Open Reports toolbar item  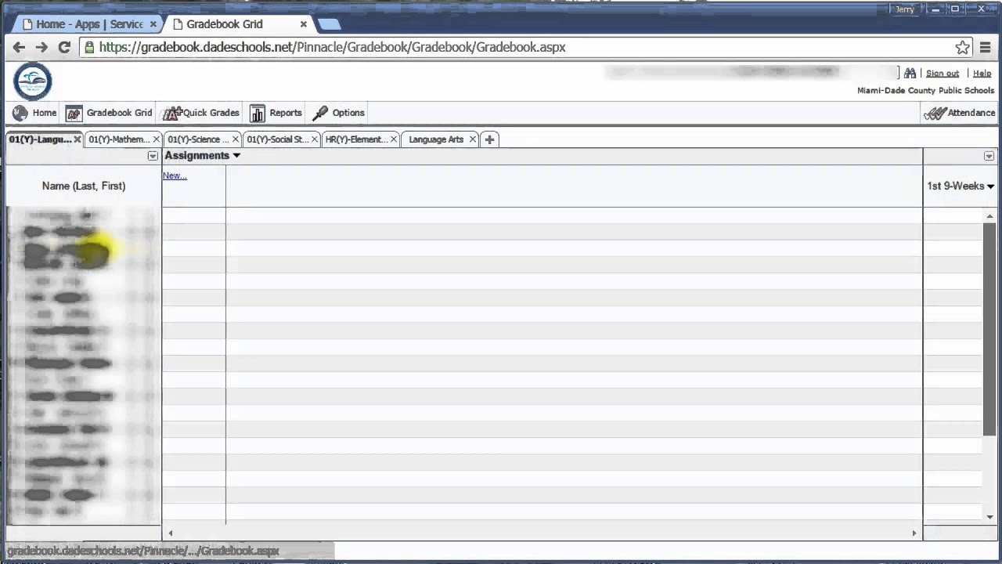276,113
